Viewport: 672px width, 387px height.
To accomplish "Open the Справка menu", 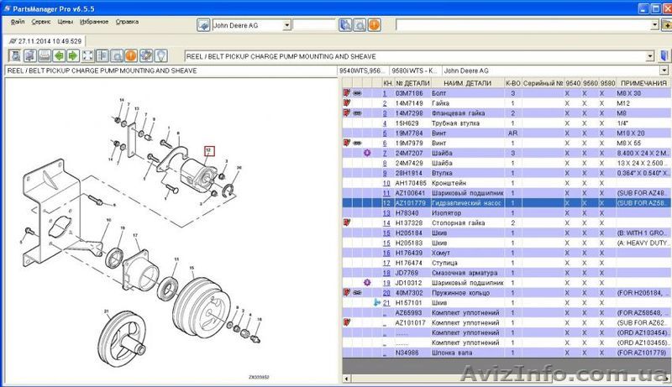I will (127, 19).
